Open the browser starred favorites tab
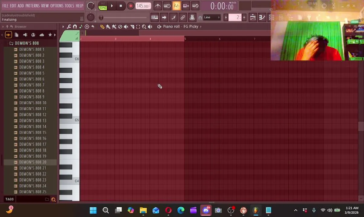This screenshot has height=217, width=364. (x=50, y=35)
